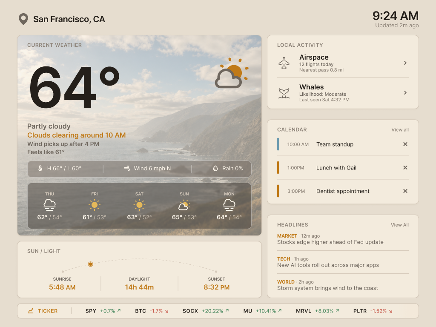This screenshot has height=327, width=436.
Task: Click the partly cloudy sun icon
Action: [232, 73]
